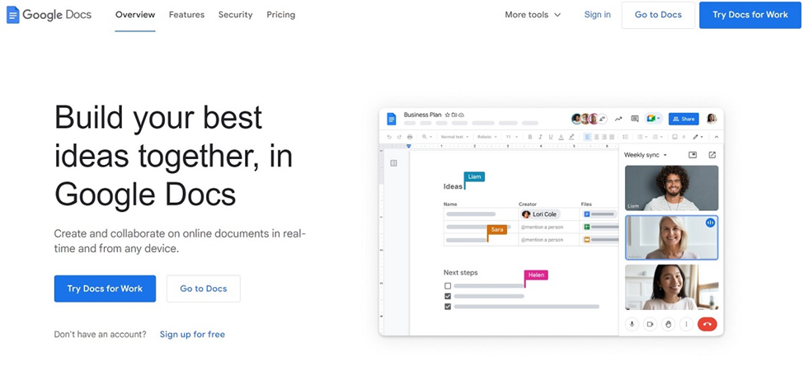This screenshot has width=804, height=371.
Task: Open comment history icon in document header
Action: point(634,119)
